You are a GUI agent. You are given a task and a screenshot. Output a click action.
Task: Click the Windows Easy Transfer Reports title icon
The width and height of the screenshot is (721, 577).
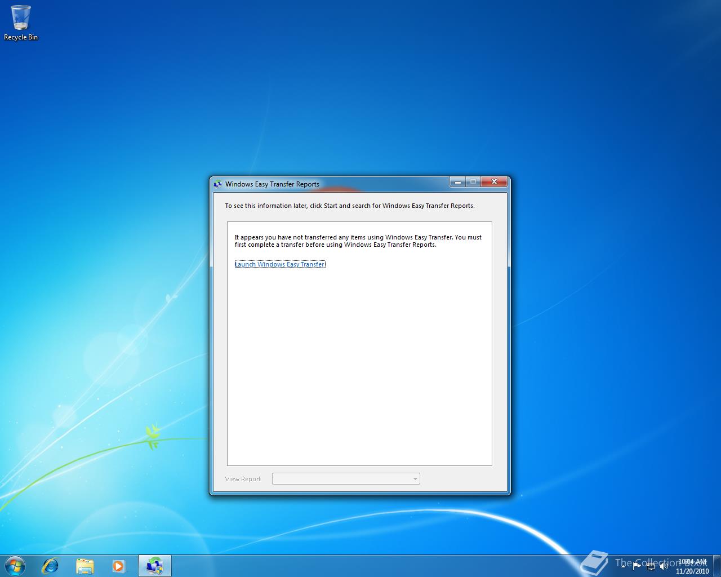(x=217, y=184)
